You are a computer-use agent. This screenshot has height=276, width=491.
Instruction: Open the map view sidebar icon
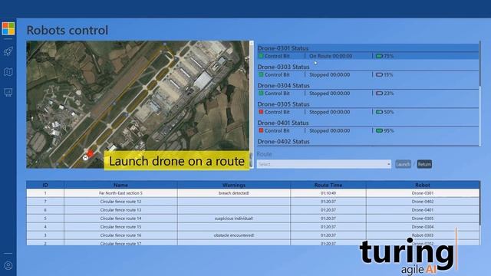click(x=8, y=72)
